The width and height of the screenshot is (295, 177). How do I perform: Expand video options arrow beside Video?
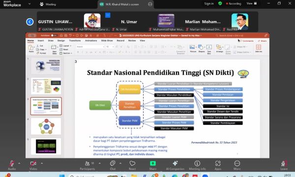point(42,163)
